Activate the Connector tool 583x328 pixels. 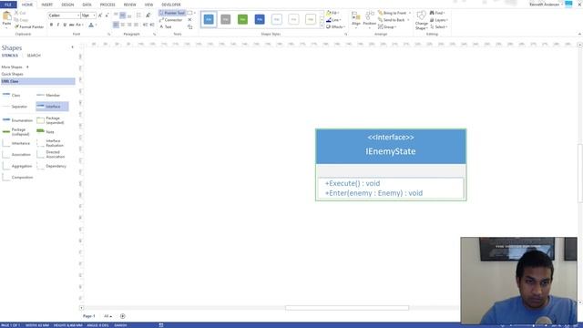click(171, 20)
